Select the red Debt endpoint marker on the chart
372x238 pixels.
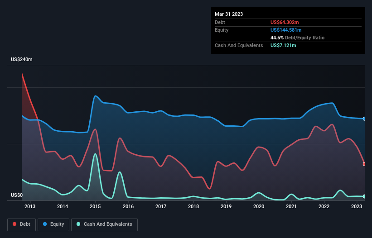click(x=364, y=164)
